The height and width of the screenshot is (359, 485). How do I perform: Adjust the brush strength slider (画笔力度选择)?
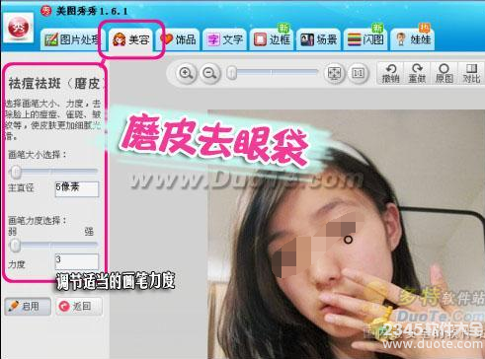(53, 245)
